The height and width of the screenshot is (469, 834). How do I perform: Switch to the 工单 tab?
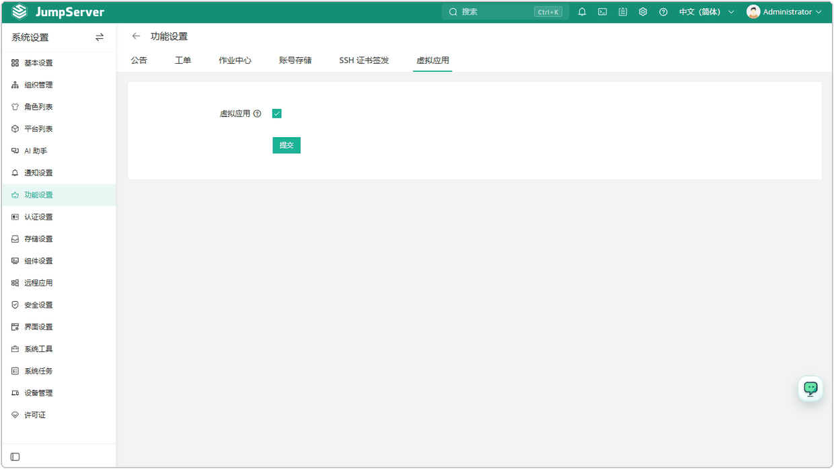[x=183, y=60]
